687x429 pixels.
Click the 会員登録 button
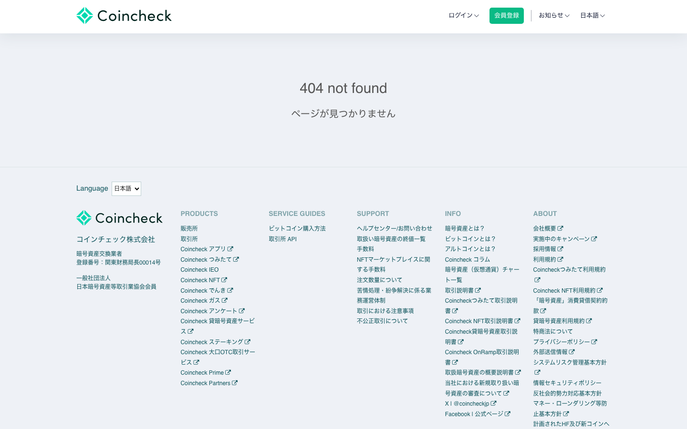coord(507,16)
